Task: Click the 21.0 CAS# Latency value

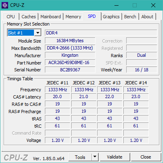Action: [x=84, y=97]
